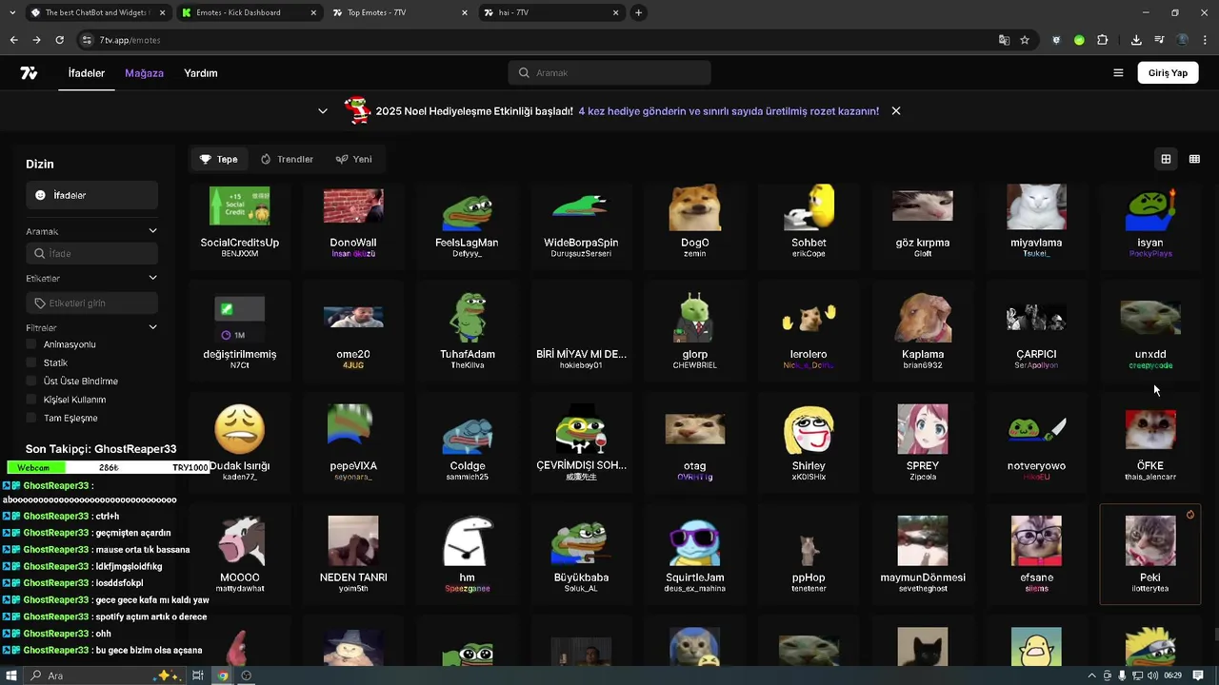Image resolution: width=1219 pixels, height=685 pixels.
Task: Select the hm emote
Action: [467, 555]
